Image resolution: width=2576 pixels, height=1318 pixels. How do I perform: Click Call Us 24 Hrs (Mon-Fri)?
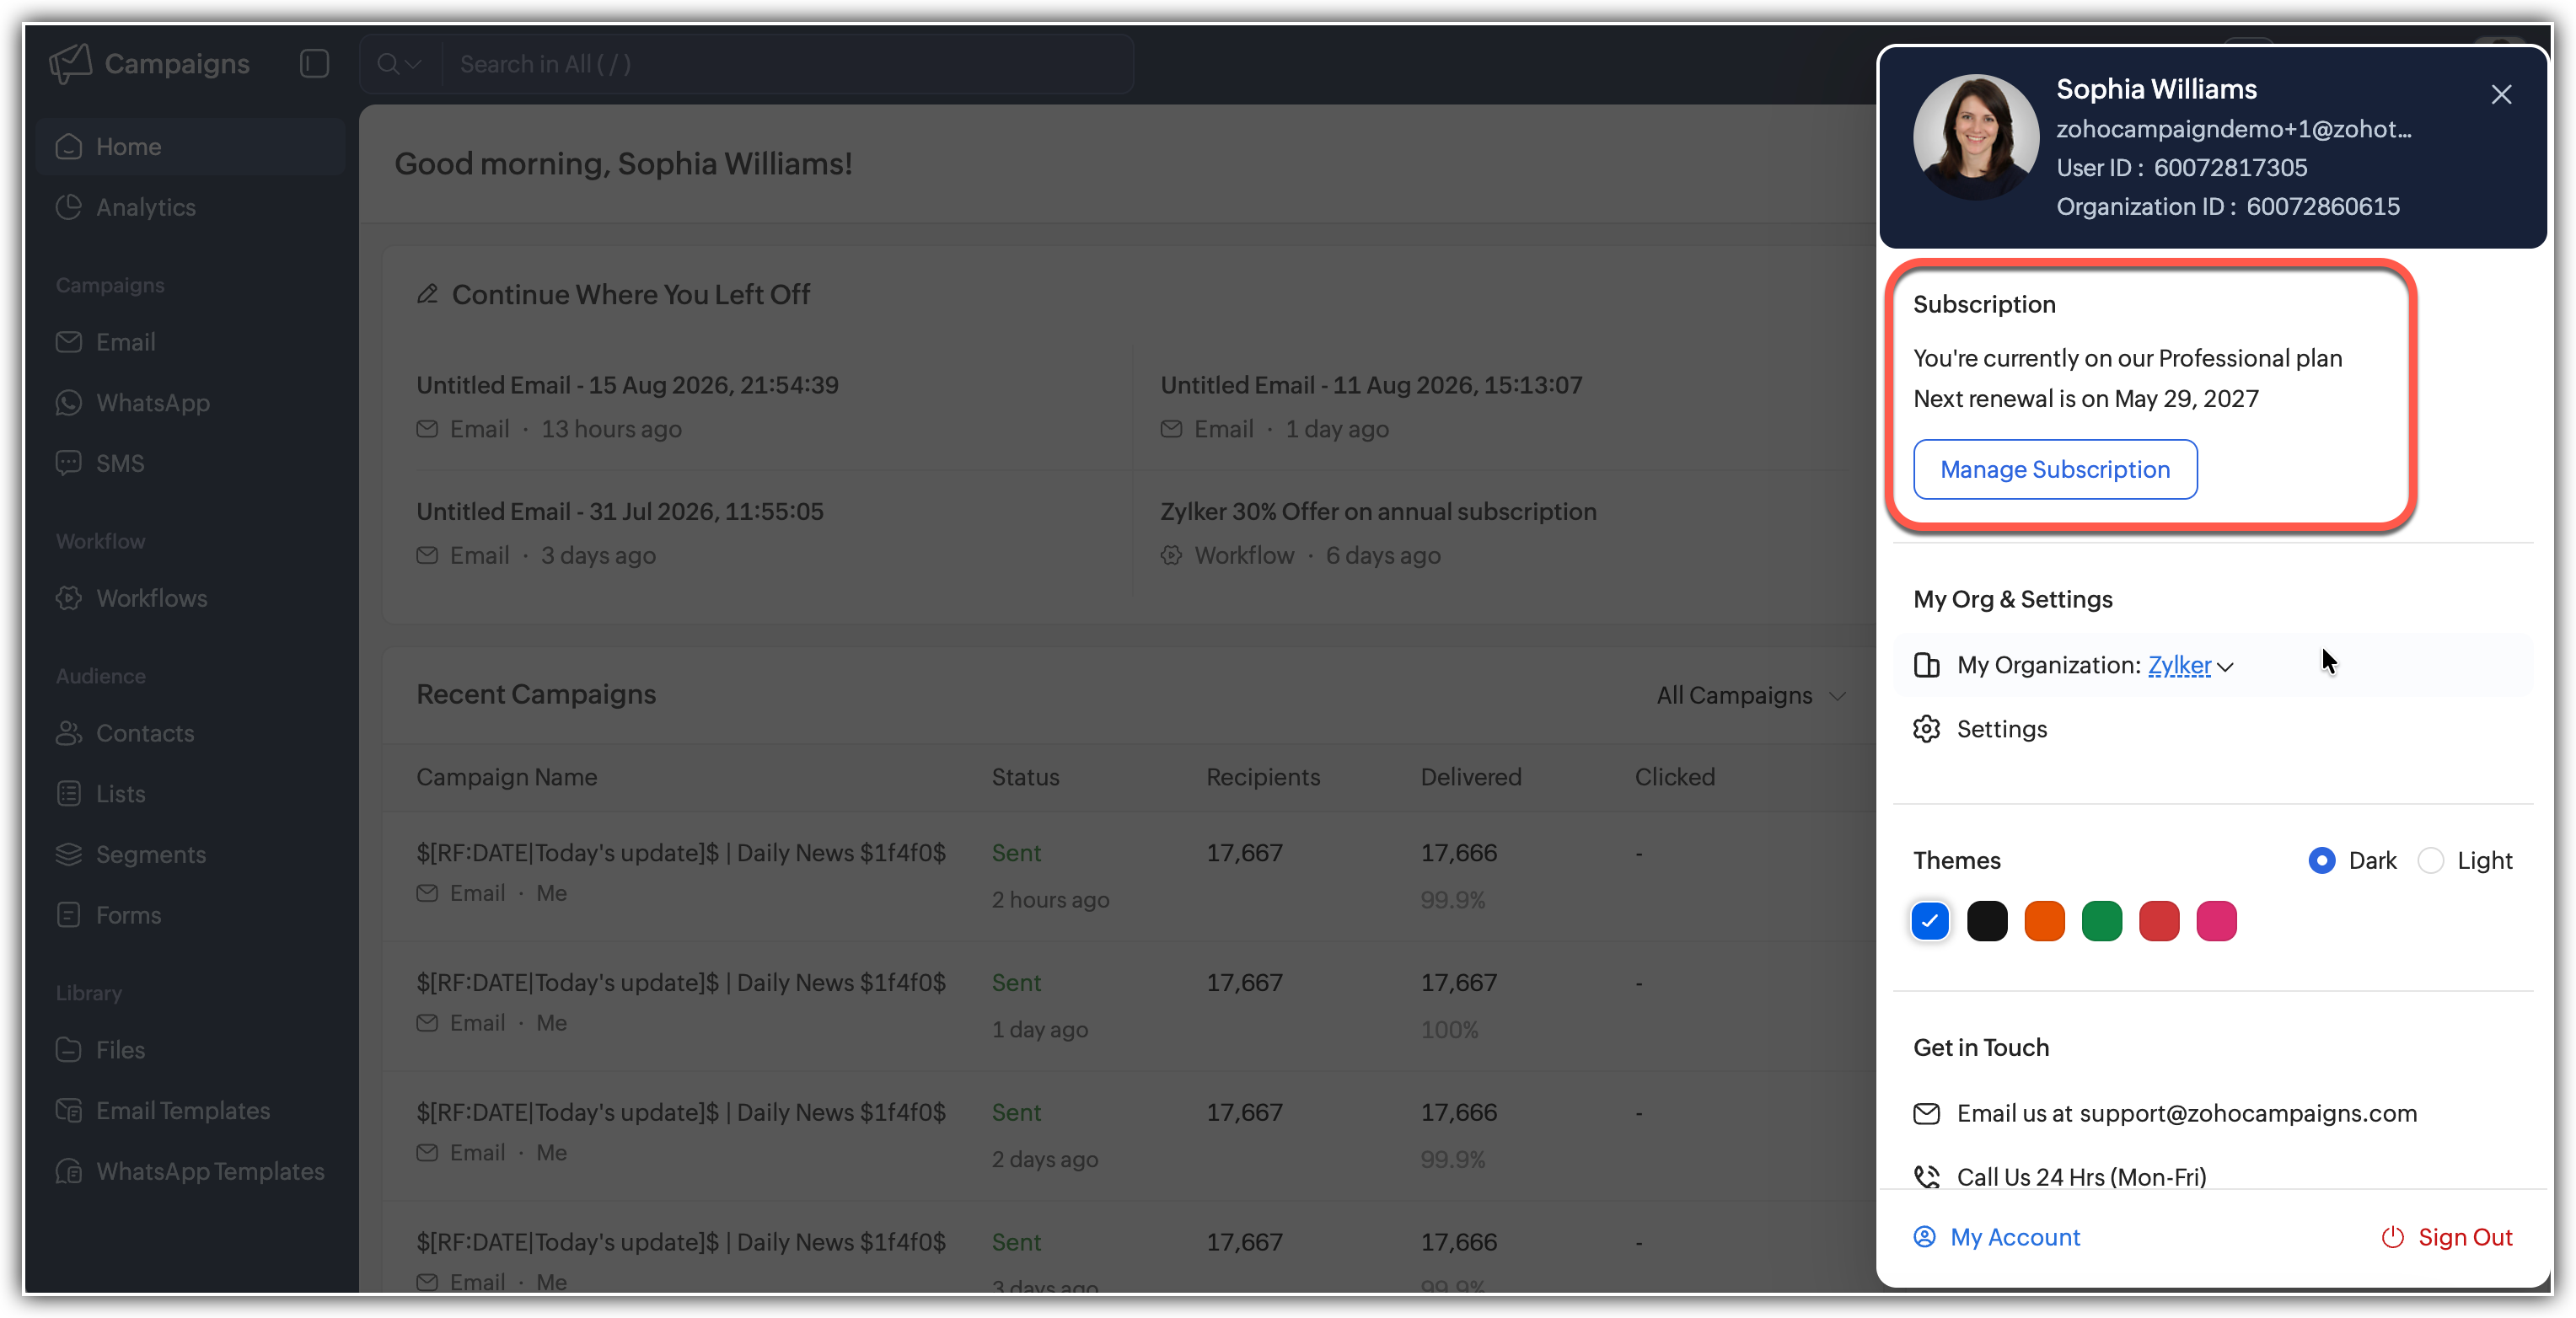click(x=2081, y=1177)
